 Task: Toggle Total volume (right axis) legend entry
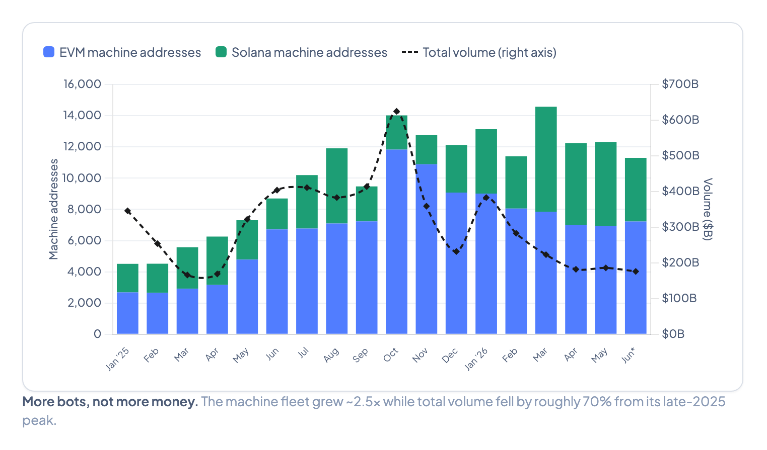[479, 52]
